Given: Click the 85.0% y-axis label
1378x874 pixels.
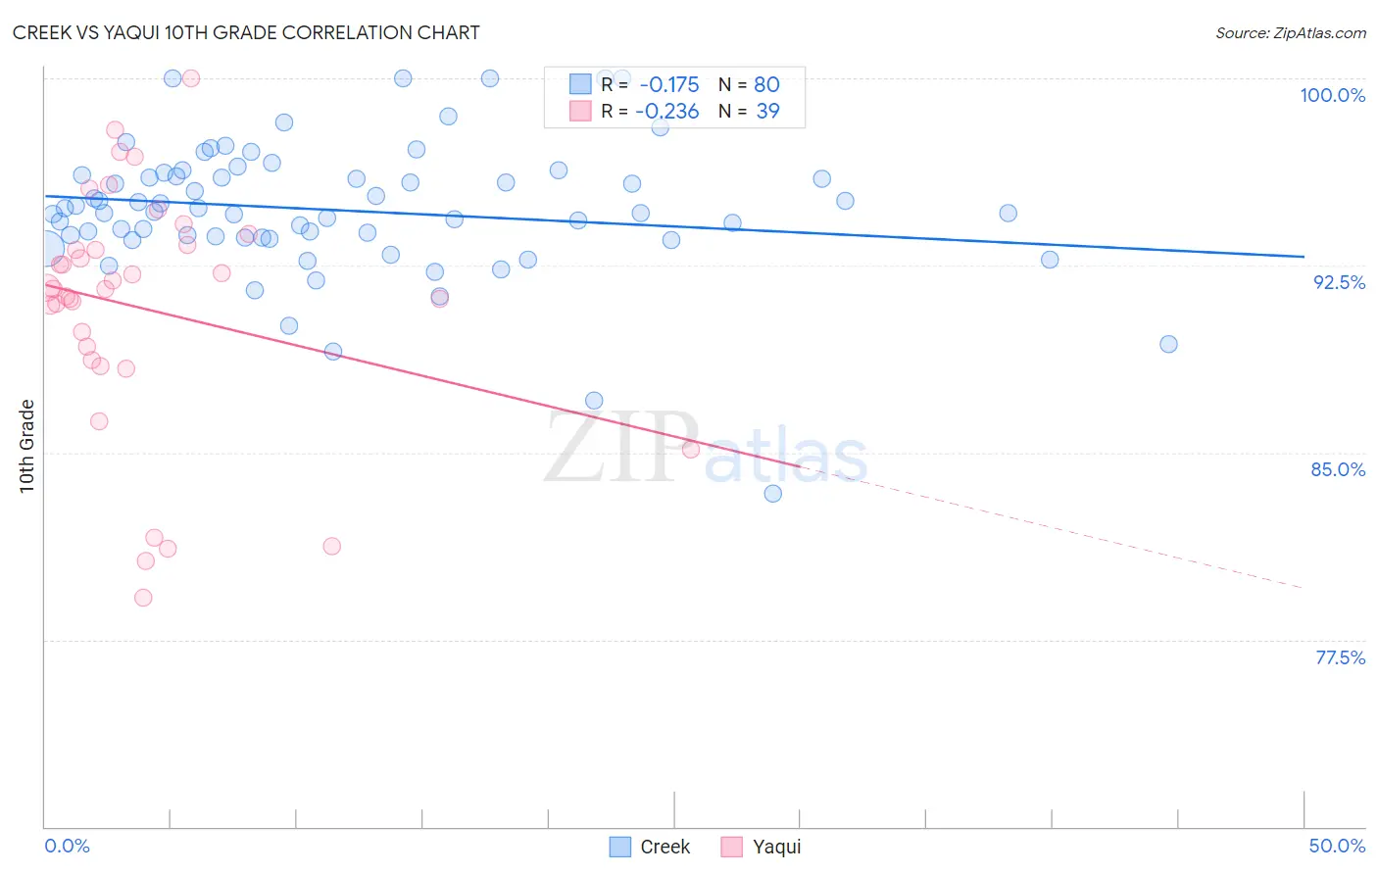Looking at the screenshot, I should 1338,469.
